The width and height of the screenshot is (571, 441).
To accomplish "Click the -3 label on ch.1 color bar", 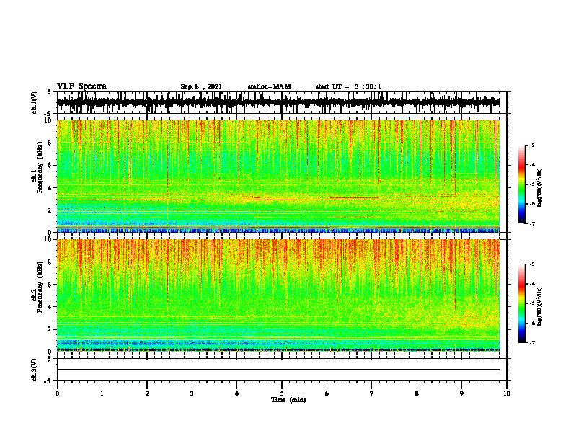I will coord(531,146).
